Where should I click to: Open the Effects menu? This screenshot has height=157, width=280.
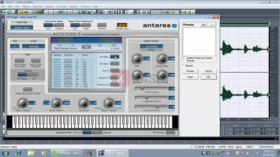tap(27, 6)
